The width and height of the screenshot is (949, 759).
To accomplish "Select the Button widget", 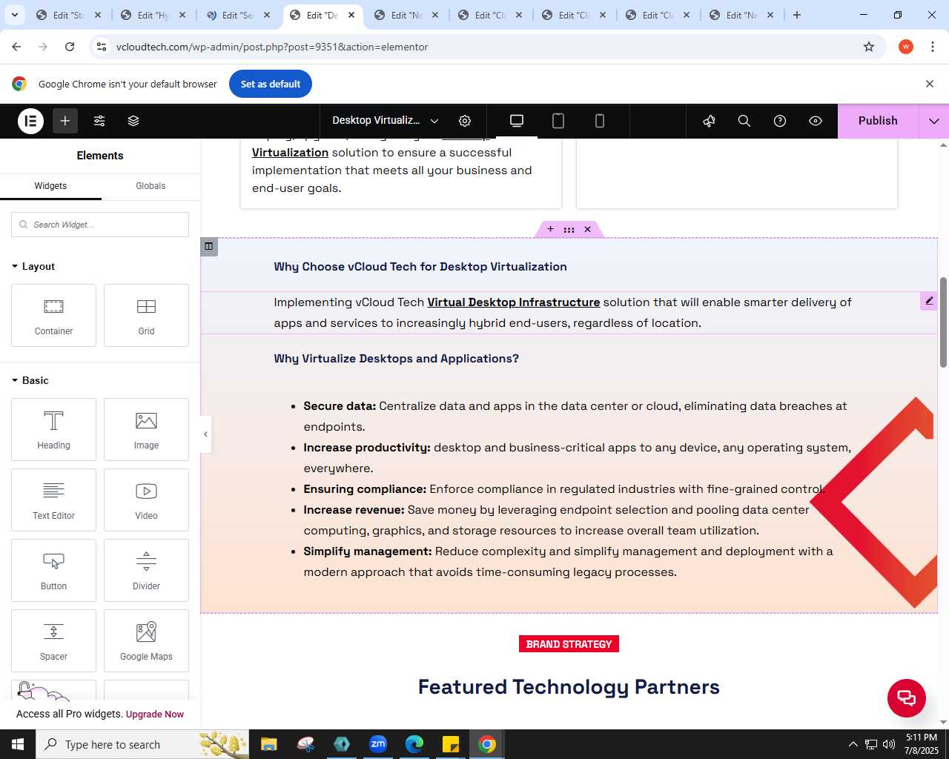I will coord(53,570).
